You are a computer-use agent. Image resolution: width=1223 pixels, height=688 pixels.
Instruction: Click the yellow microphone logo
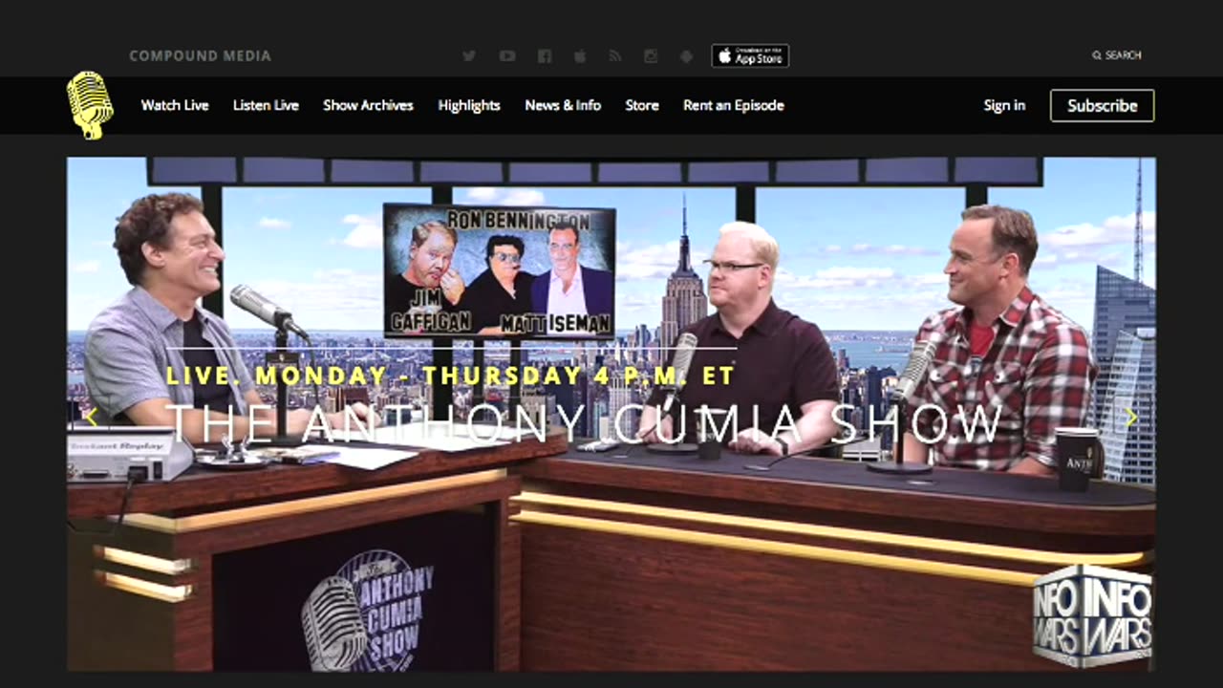pos(90,105)
